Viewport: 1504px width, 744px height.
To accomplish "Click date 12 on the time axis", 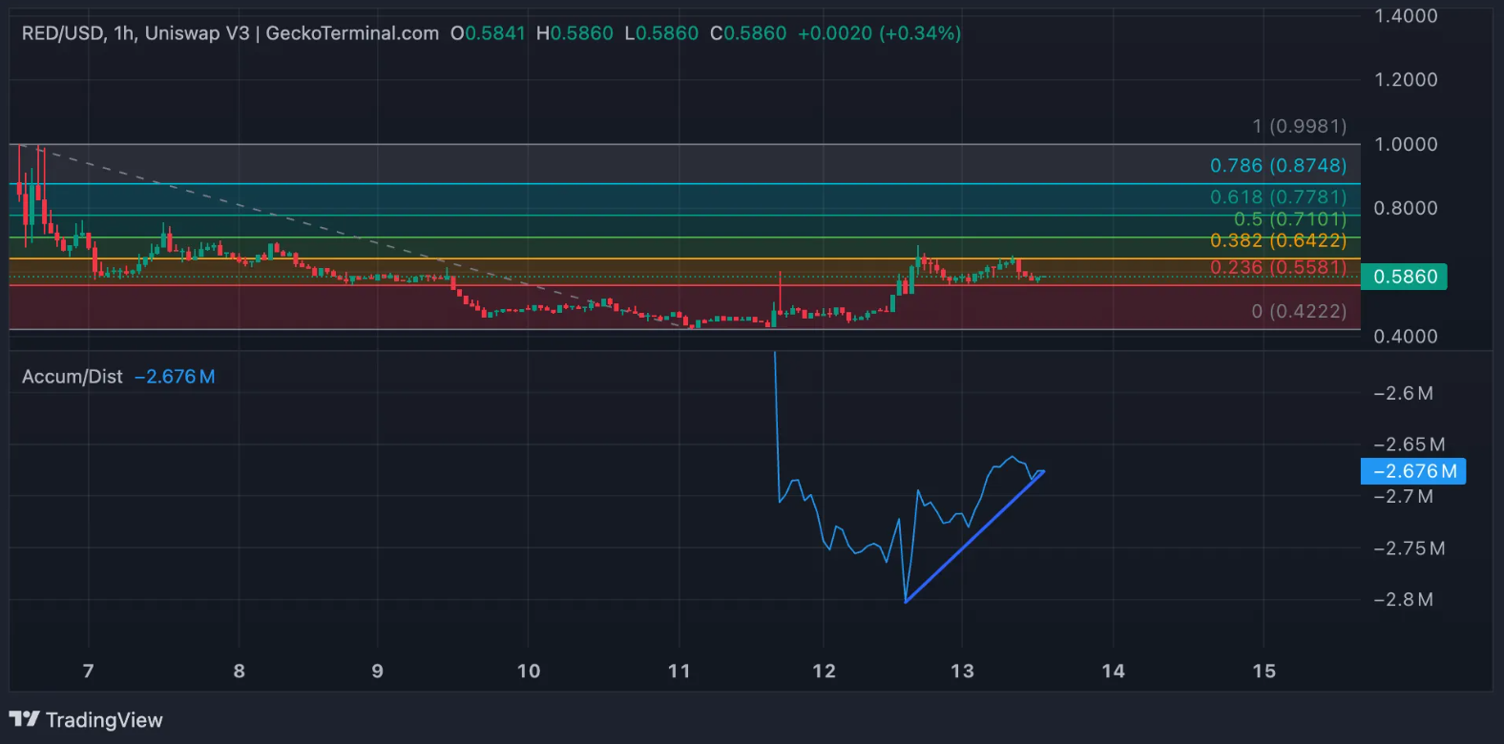I will tap(825, 671).
